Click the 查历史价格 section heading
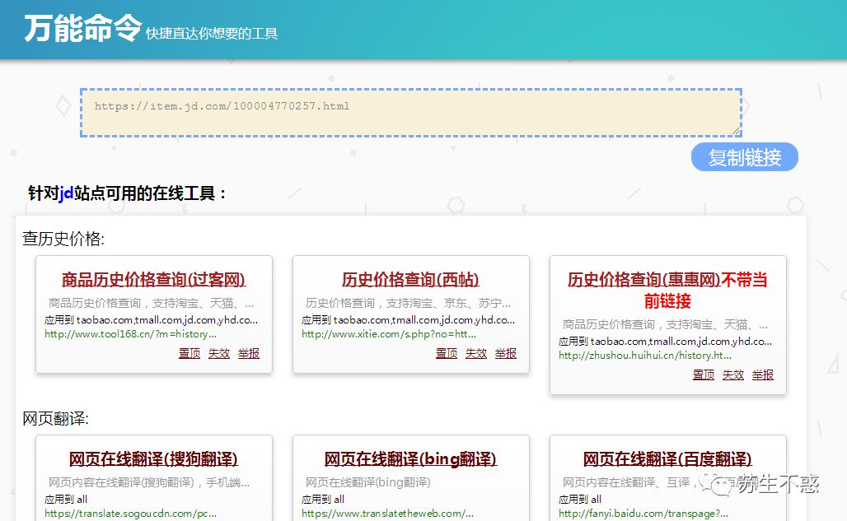847x521 pixels. click(x=63, y=239)
